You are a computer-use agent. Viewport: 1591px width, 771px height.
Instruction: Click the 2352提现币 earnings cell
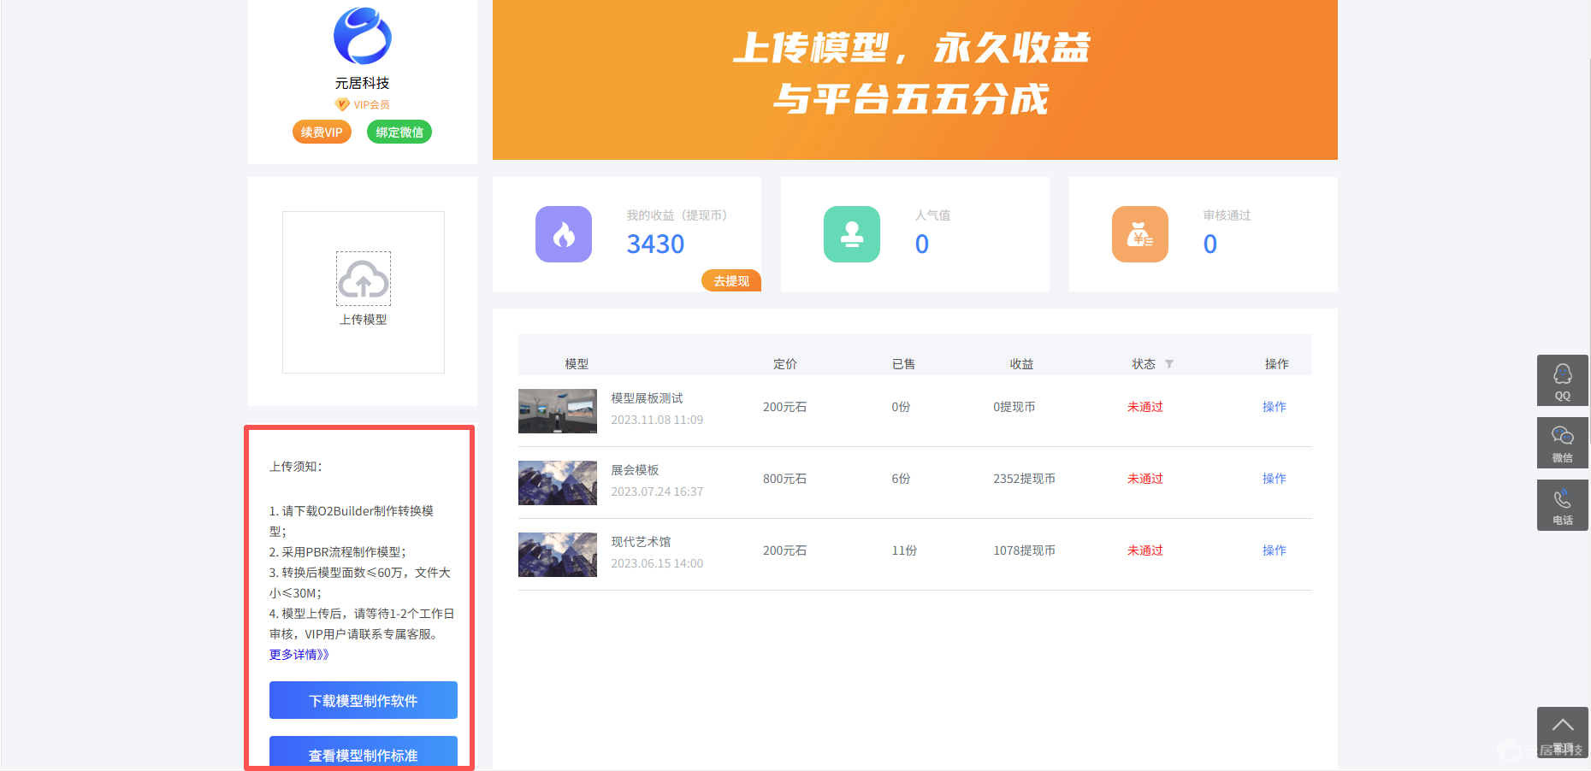coord(1024,479)
